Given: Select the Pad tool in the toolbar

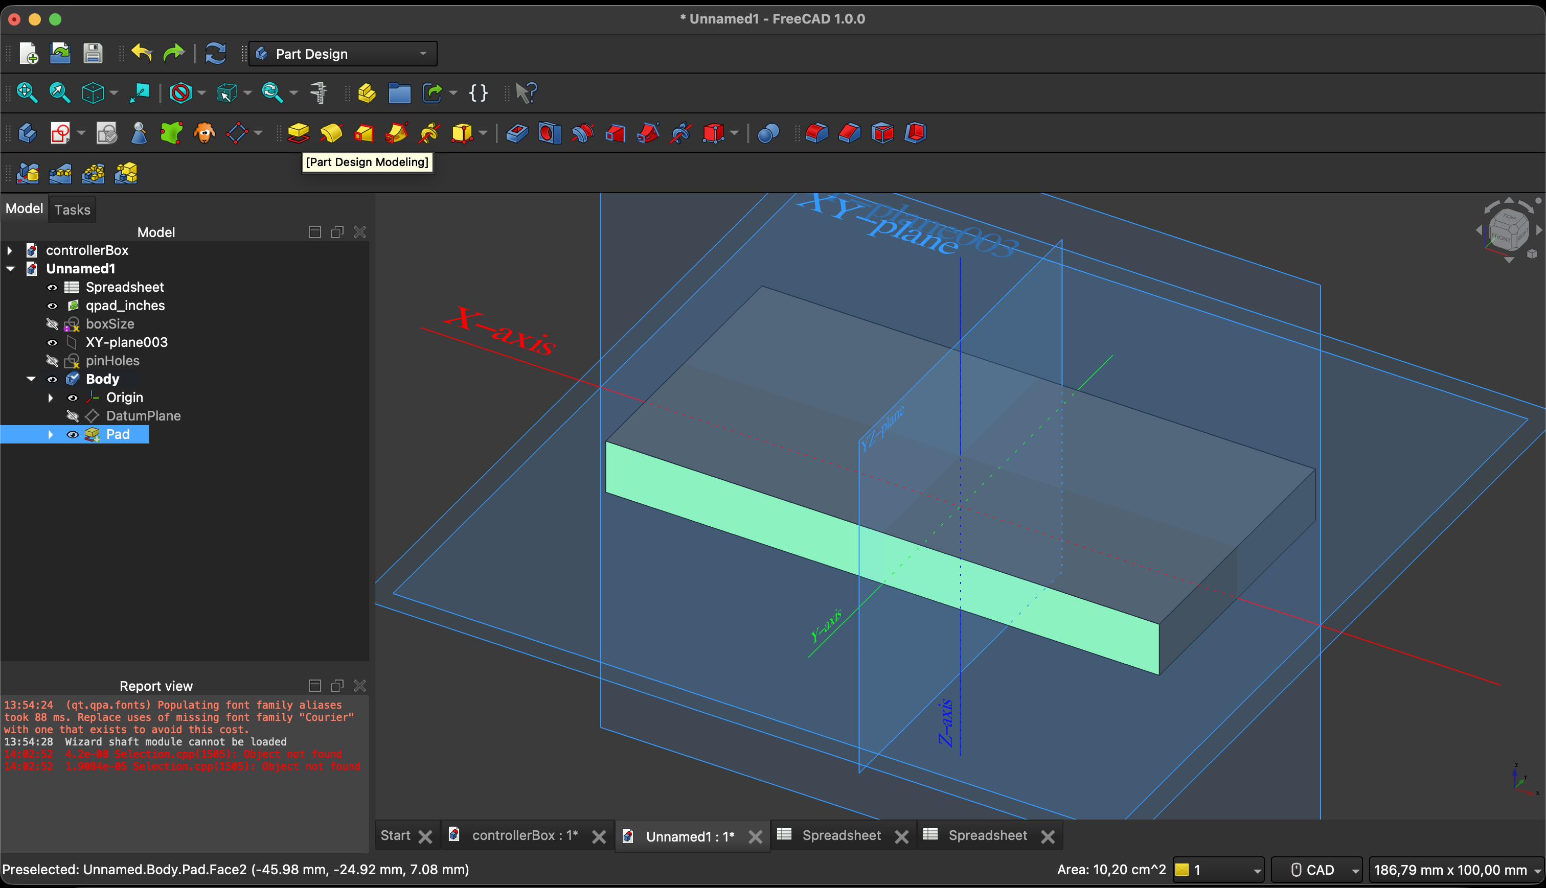Looking at the screenshot, I should coord(299,133).
